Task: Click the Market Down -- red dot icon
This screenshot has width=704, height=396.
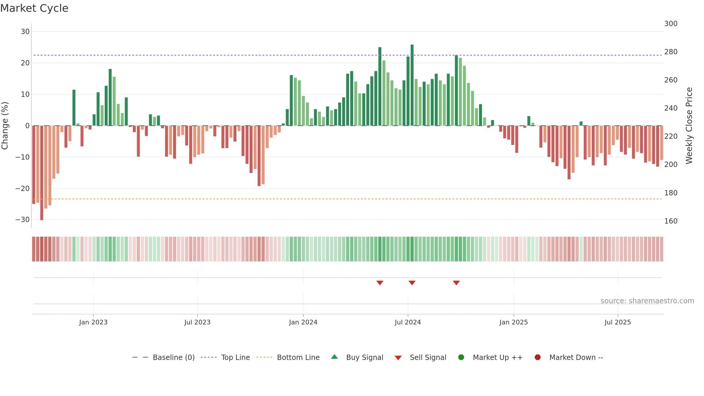Action: click(x=538, y=357)
